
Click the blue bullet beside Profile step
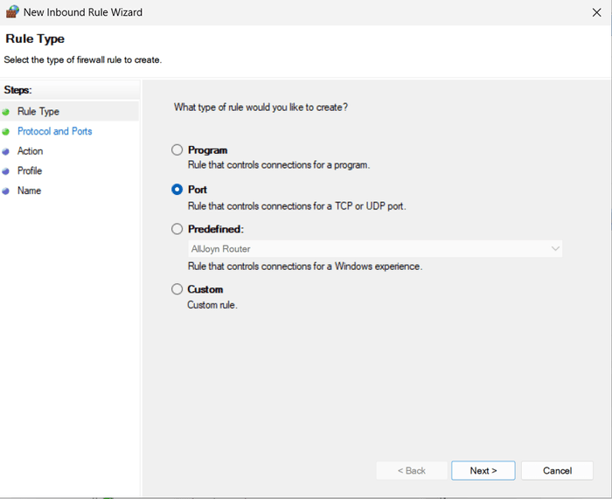click(6, 171)
